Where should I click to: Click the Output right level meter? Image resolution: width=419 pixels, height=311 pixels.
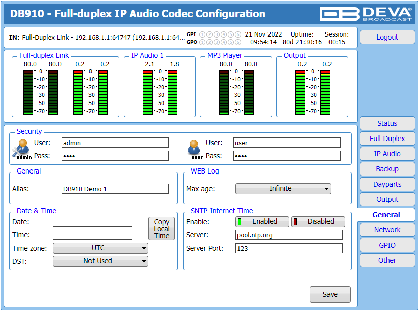(325, 92)
